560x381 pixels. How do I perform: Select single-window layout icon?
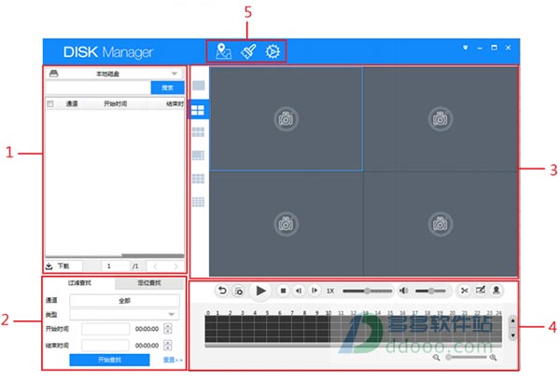click(199, 85)
